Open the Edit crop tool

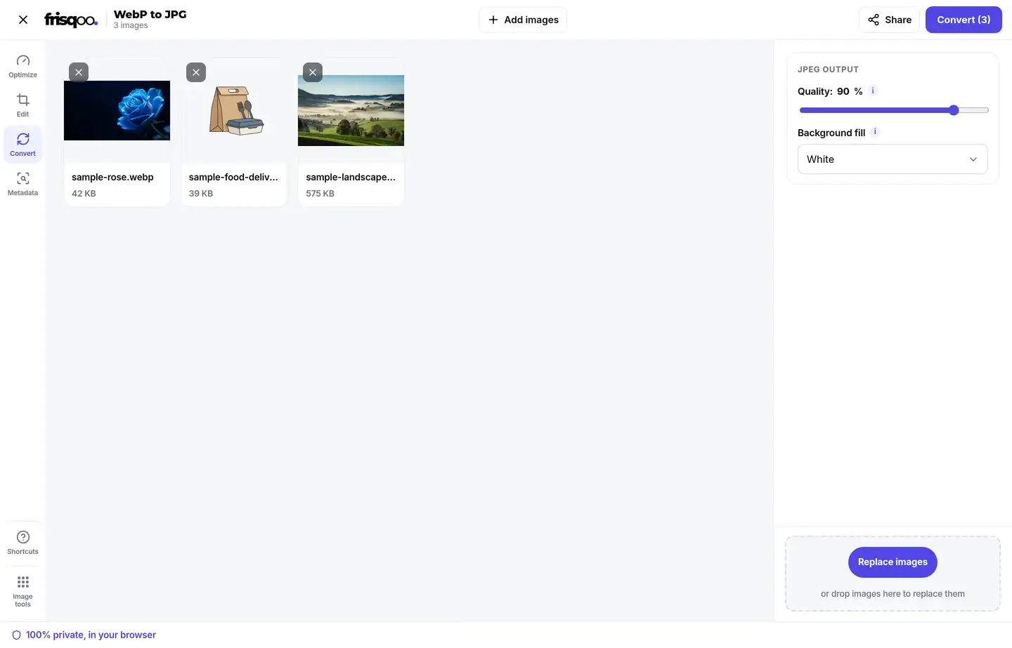point(23,105)
